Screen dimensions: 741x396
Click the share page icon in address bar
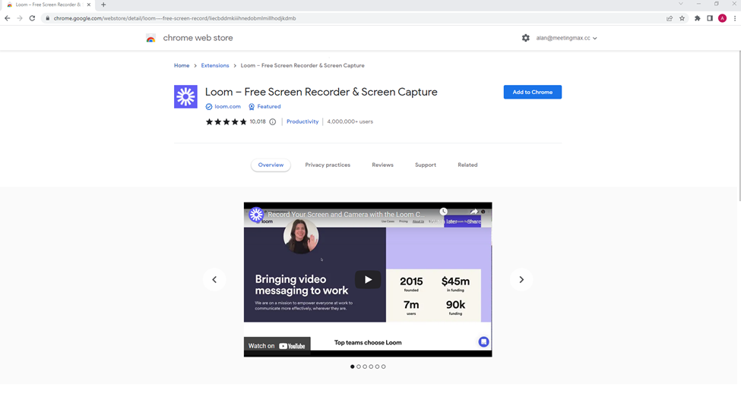(670, 18)
